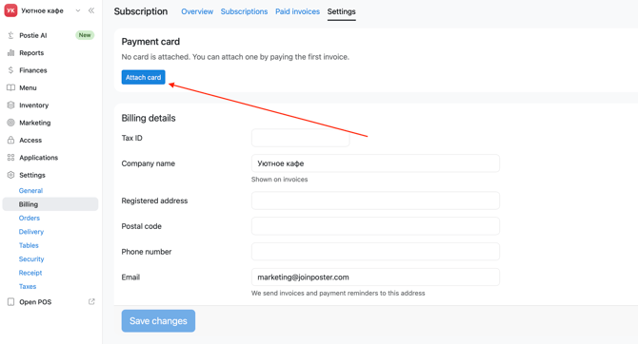Go to the Paid invoices tab
Viewport: 638px width, 344px height.
[297, 11]
